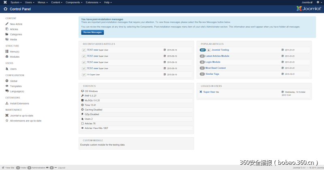Open the Extensions dropdown in top bar
This screenshot has width=324, height=170.
click(x=94, y=2)
